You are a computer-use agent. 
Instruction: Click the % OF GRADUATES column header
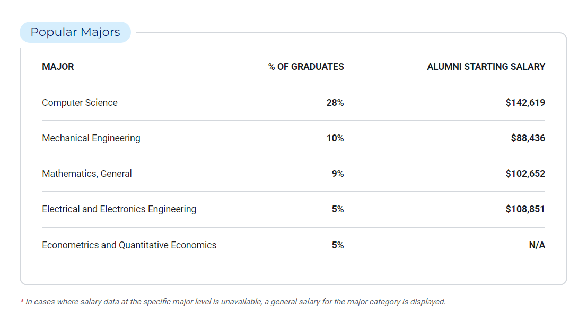coord(306,67)
